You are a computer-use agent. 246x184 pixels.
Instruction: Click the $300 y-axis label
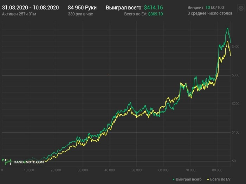(236, 75)
